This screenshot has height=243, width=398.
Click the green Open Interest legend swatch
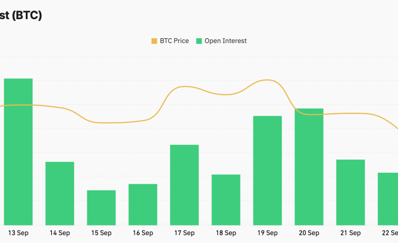[199, 41]
